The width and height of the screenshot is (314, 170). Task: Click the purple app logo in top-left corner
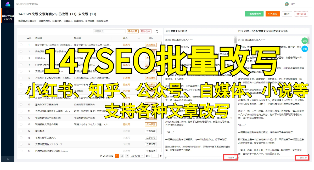click(7, 4)
